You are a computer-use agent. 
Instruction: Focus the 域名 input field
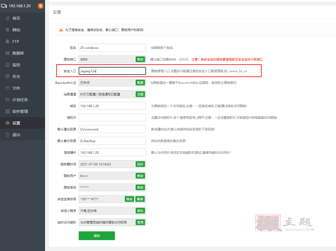tap(112, 106)
